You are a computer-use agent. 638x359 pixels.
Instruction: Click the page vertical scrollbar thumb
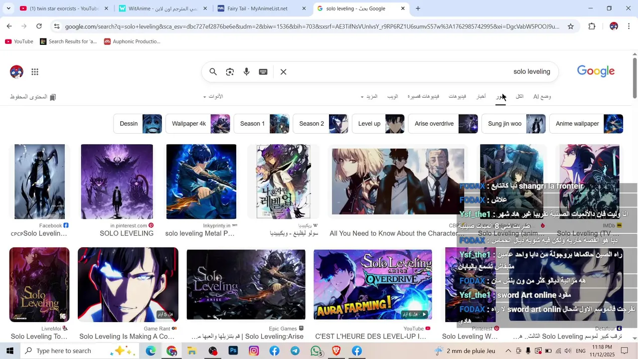pos(635,78)
